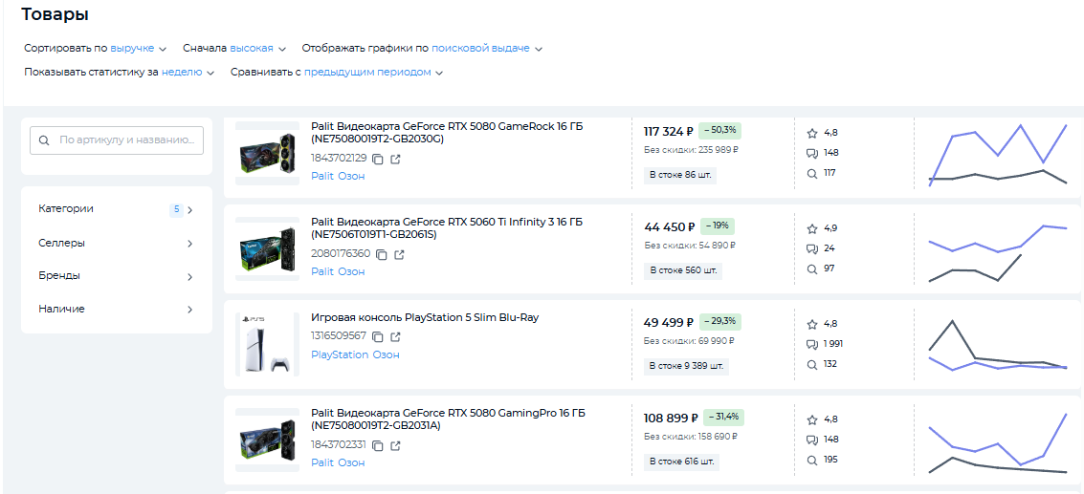This screenshot has height=494, width=1084.
Task: Expand the Селлеры filter
Action: coord(116,244)
